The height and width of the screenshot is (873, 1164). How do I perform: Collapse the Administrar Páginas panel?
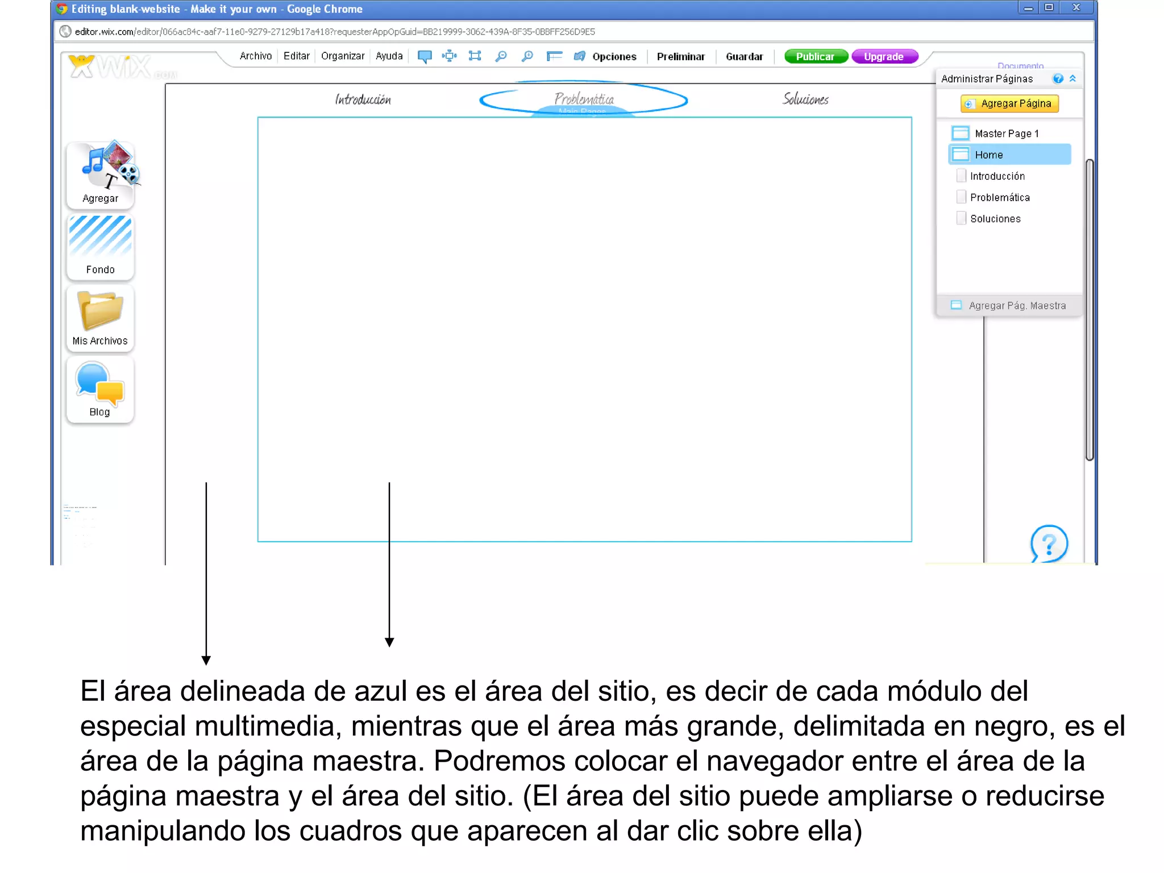coord(1072,78)
